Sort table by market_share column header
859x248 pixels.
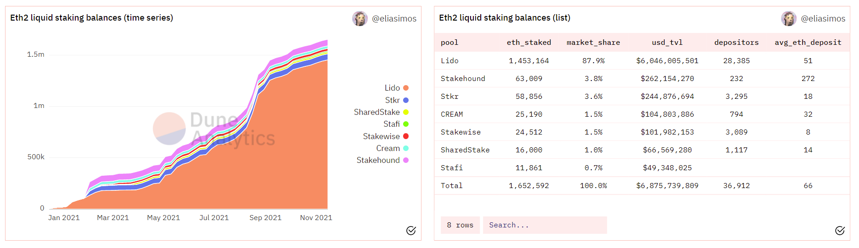point(593,43)
